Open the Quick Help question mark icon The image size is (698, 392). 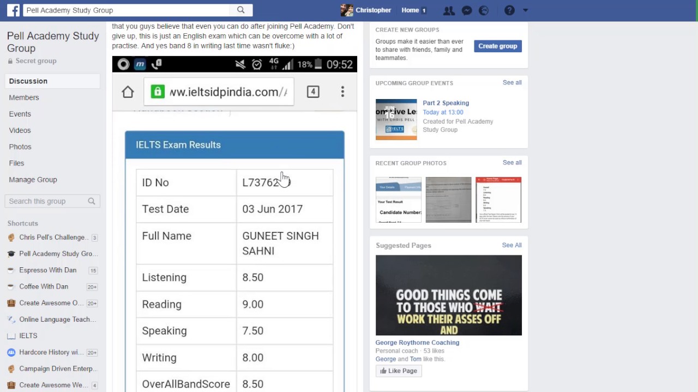[509, 10]
